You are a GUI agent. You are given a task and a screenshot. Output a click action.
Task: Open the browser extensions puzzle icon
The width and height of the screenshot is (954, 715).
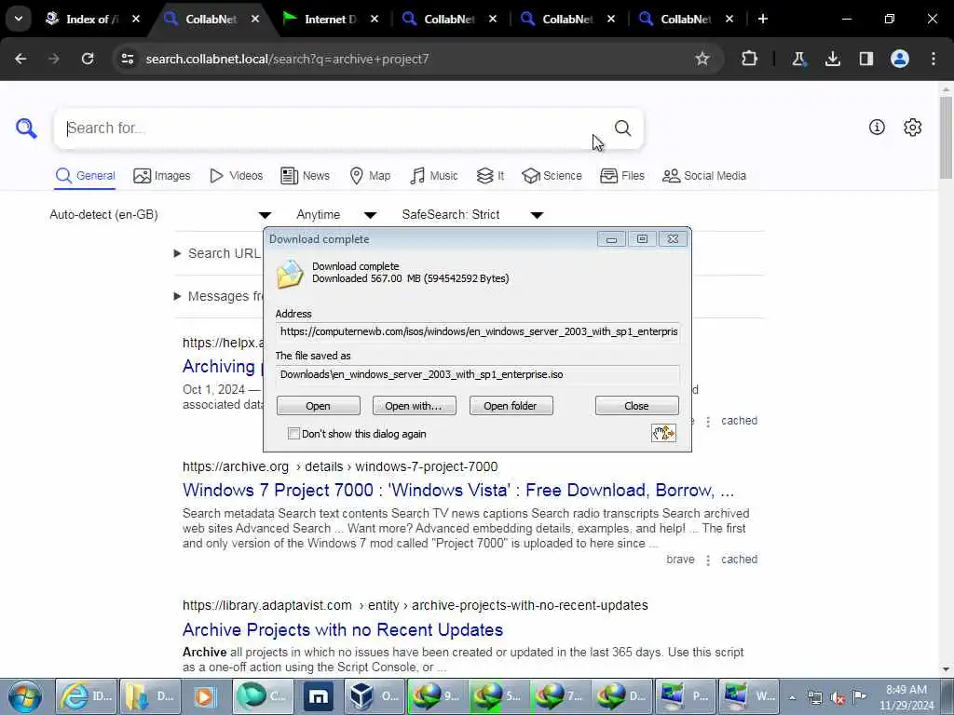click(750, 59)
